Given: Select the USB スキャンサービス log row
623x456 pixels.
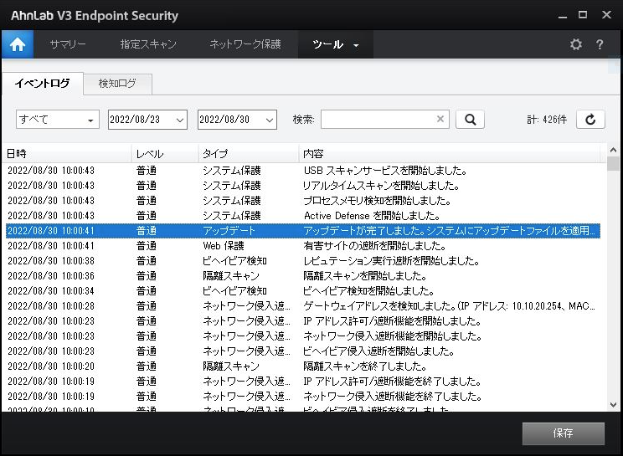Looking at the screenshot, I should (303, 171).
